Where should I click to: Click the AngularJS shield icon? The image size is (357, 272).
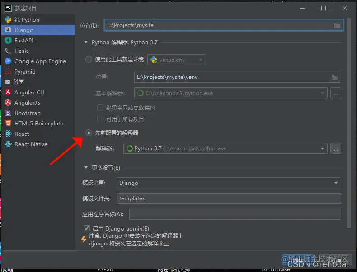point(8,103)
